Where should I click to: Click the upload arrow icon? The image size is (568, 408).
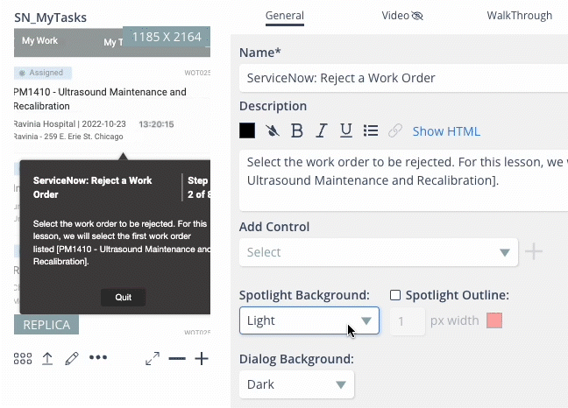(x=47, y=358)
